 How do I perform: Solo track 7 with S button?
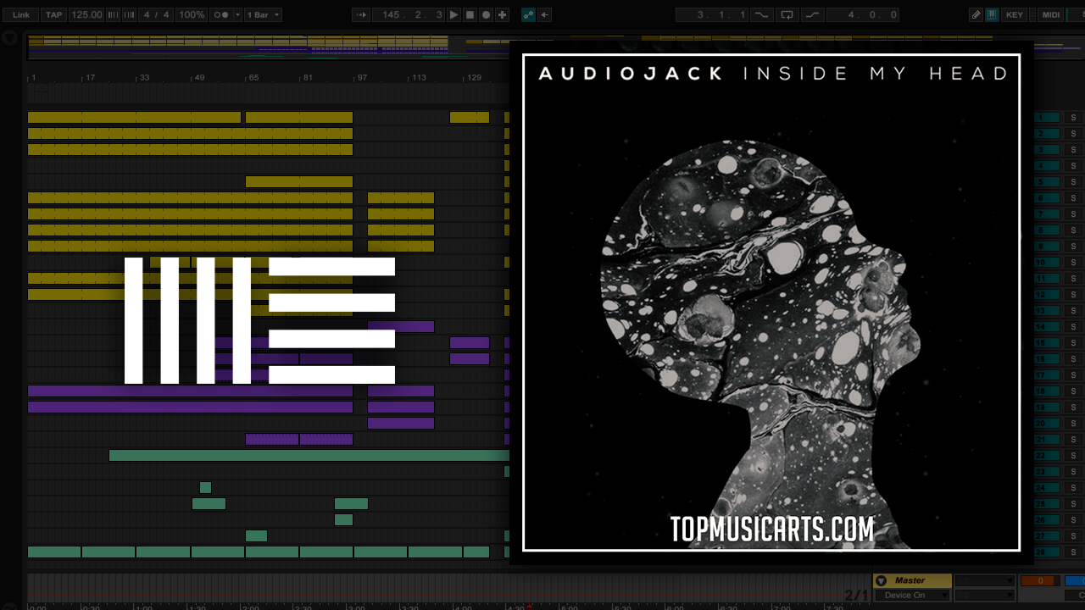tap(1072, 214)
